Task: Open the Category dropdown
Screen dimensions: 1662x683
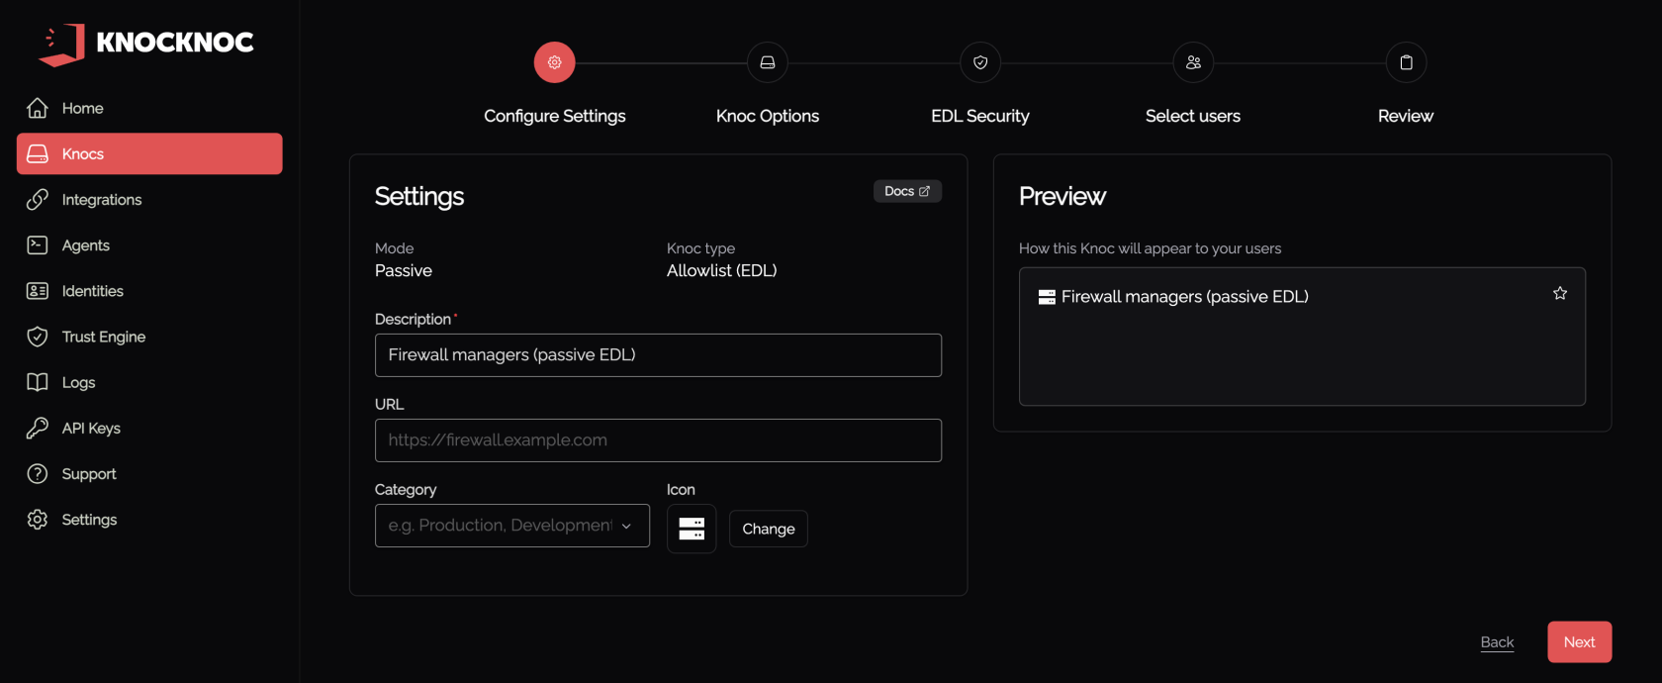Action: coord(512,526)
